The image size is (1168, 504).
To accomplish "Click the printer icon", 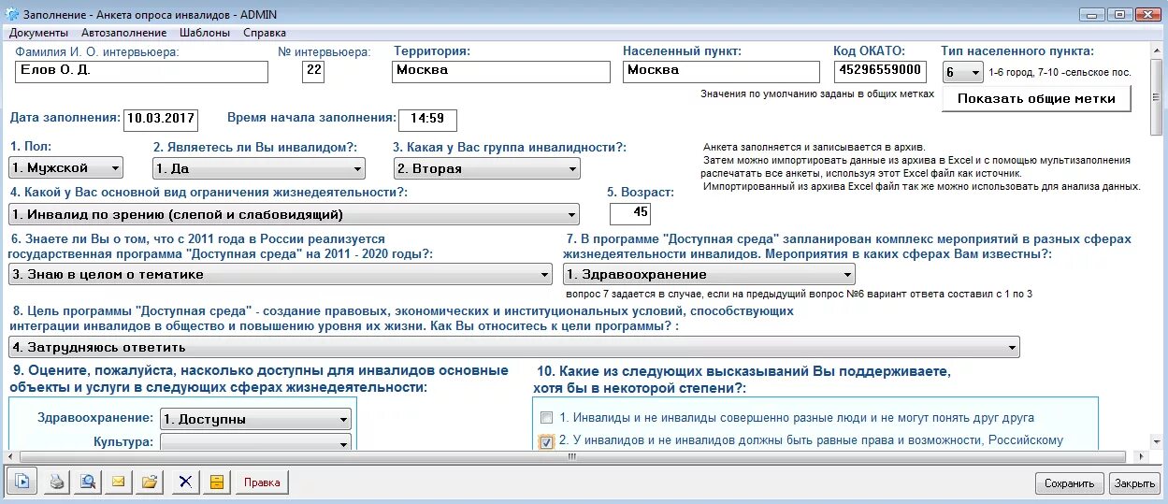I will 57,482.
